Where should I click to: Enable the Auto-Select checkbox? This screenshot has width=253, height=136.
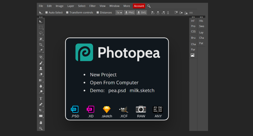[46, 12]
